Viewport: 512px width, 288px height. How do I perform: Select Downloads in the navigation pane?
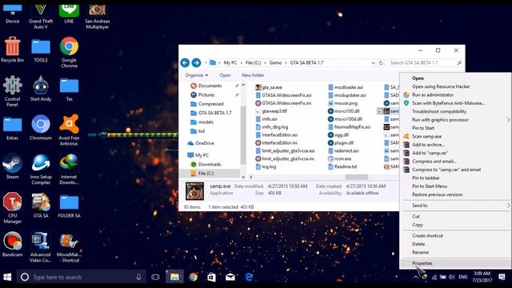pyautogui.click(x=210, y=164)
